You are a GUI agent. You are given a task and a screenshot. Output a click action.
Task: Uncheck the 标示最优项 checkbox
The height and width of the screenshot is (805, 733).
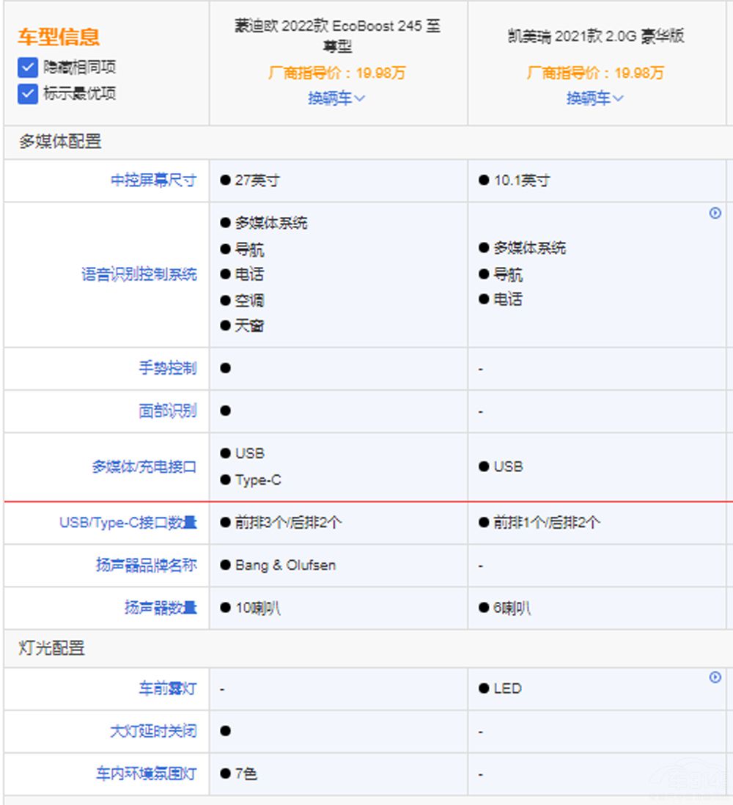(28, 94)
